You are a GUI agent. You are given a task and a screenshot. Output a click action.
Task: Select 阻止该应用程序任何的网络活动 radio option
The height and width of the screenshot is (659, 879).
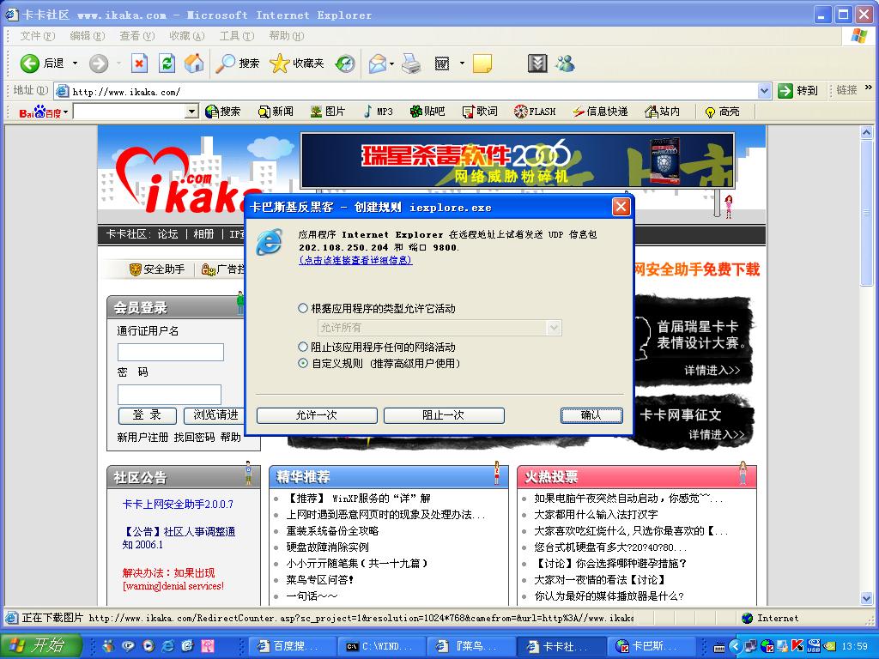tap(303, 347)
